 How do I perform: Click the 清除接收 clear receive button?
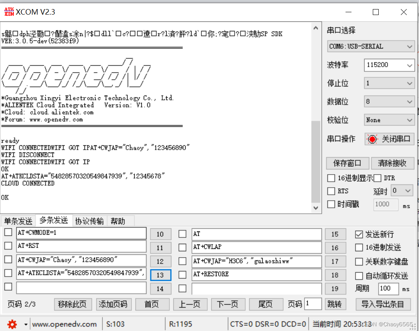point(393,163)
